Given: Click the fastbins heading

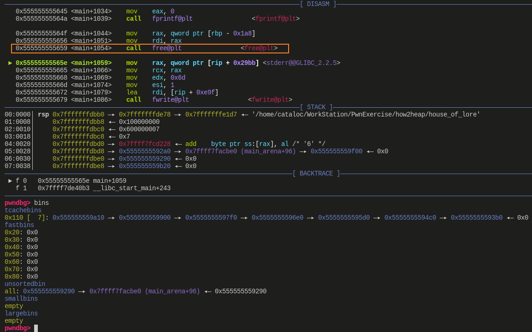Looking at the screenshot, I should pos(19,225).
